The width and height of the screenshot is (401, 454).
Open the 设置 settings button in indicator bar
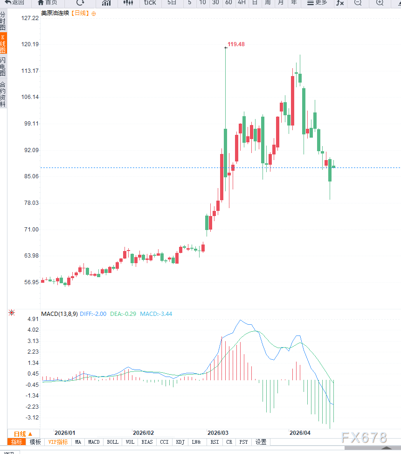pyautogui.click(x=261, y=442)
